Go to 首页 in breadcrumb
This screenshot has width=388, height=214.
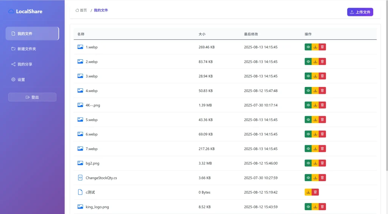(x=81, y=10)
